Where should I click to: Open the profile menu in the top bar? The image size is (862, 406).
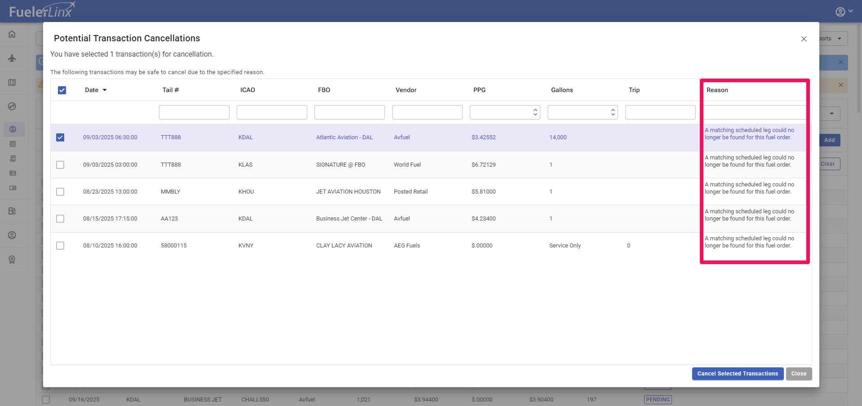844,12
